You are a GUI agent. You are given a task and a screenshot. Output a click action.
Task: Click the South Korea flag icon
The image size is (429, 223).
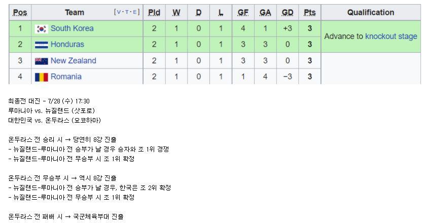click(41, 29)
